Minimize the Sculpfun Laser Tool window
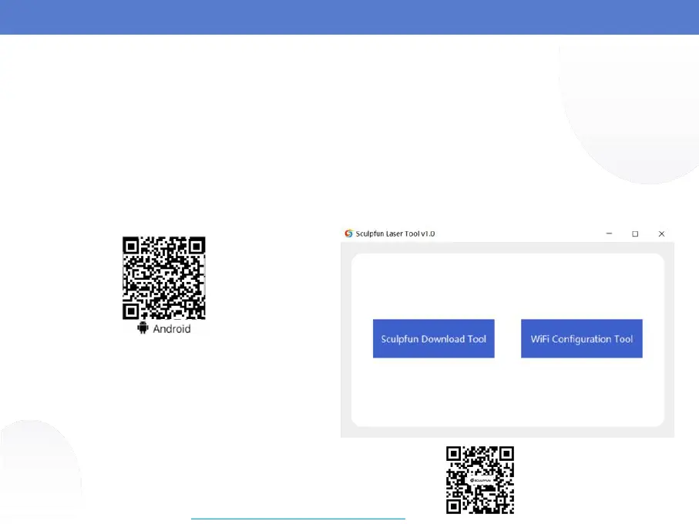 coord(609,233)
